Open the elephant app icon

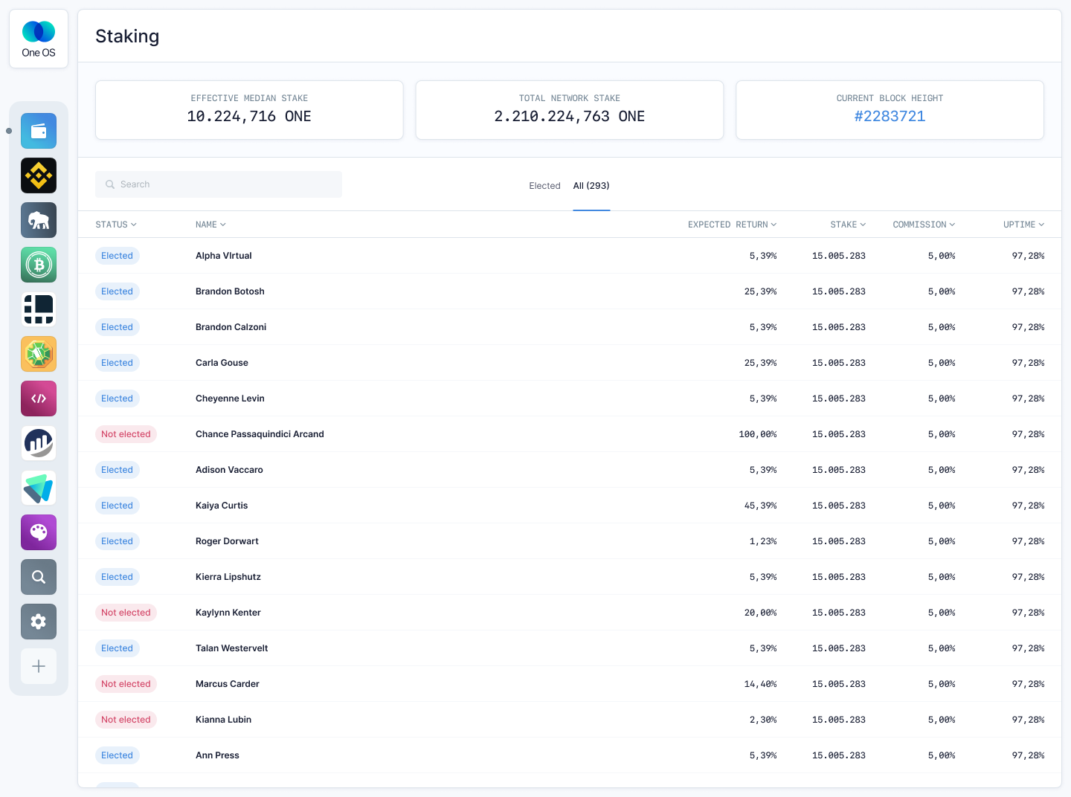pos(39,220)
